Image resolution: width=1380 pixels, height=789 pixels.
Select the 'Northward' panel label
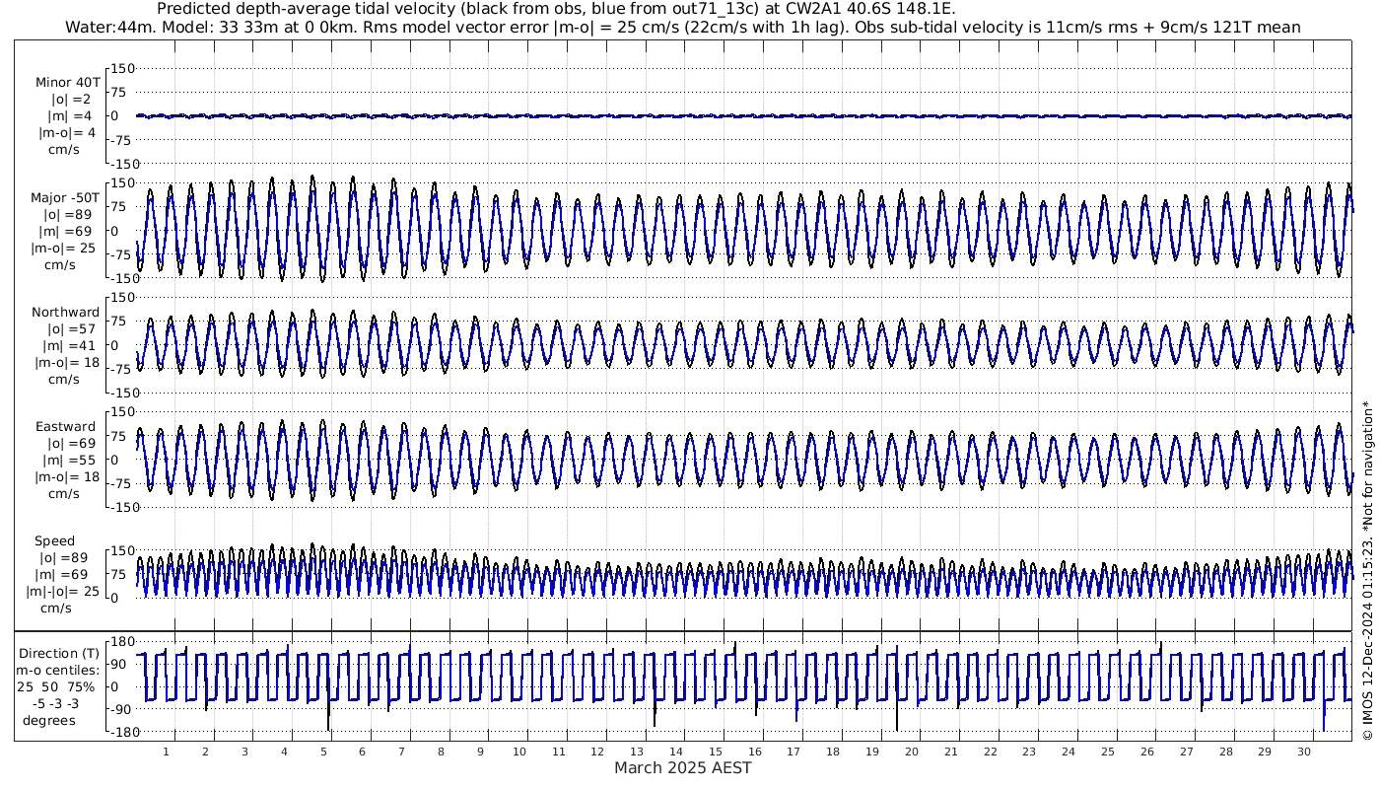(65, 313)
